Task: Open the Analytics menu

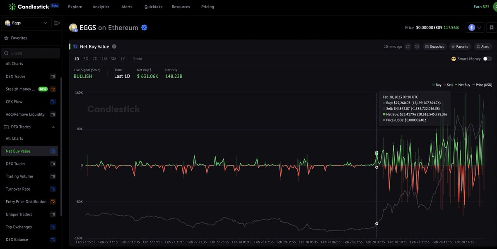Action: (101, 7)
